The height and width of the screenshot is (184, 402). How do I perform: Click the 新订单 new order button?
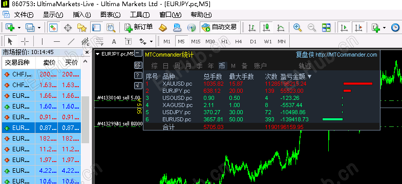139,28
